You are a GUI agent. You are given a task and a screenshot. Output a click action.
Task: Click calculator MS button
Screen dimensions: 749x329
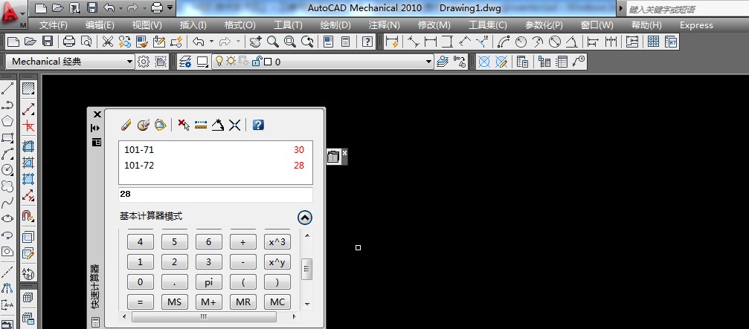pos(174,302)
